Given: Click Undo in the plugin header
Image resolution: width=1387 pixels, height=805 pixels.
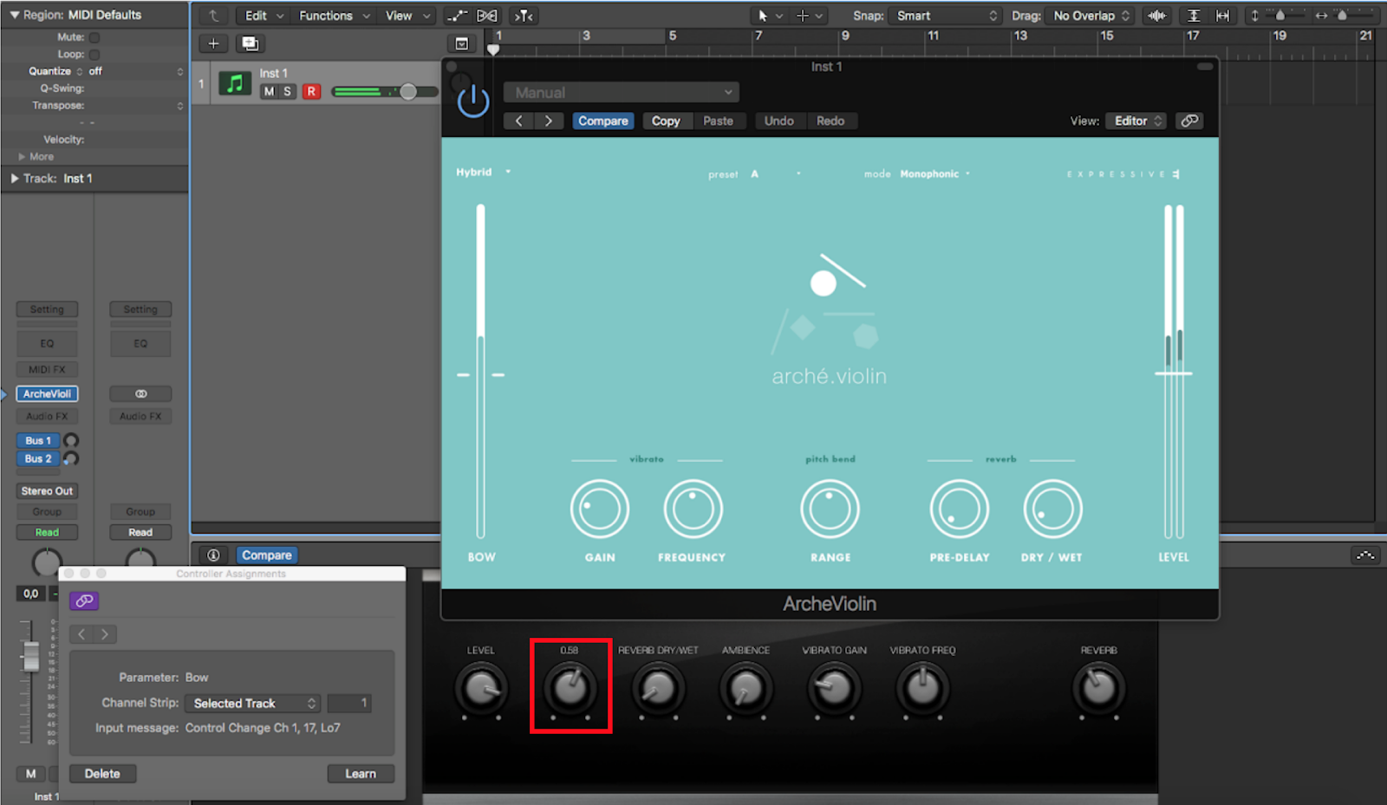Looking at the screenshot, I should [x=778, y=121].
